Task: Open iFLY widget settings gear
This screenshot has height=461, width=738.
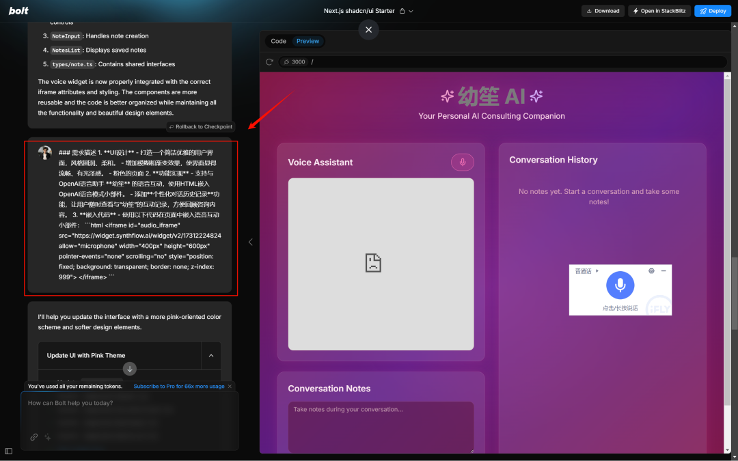Action: pyautogui.click(x=651, y=271)
